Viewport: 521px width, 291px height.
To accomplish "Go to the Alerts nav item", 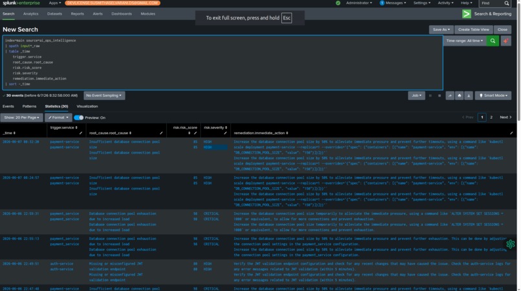I will point(98,14).
